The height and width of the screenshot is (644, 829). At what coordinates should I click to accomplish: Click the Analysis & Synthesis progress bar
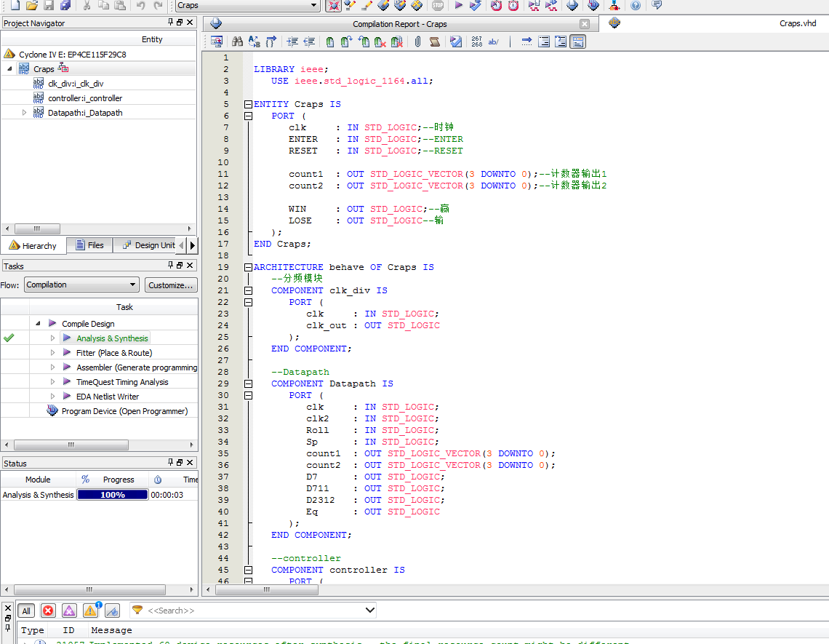pos(113,495)
